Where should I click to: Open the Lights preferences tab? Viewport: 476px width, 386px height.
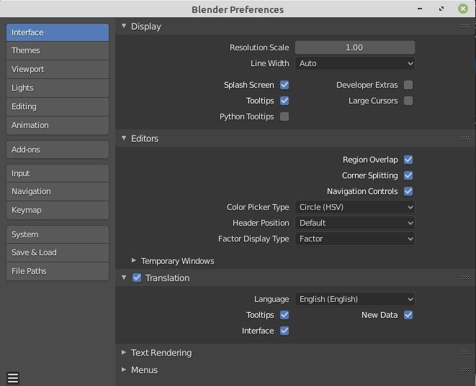[x=58, y=88]
